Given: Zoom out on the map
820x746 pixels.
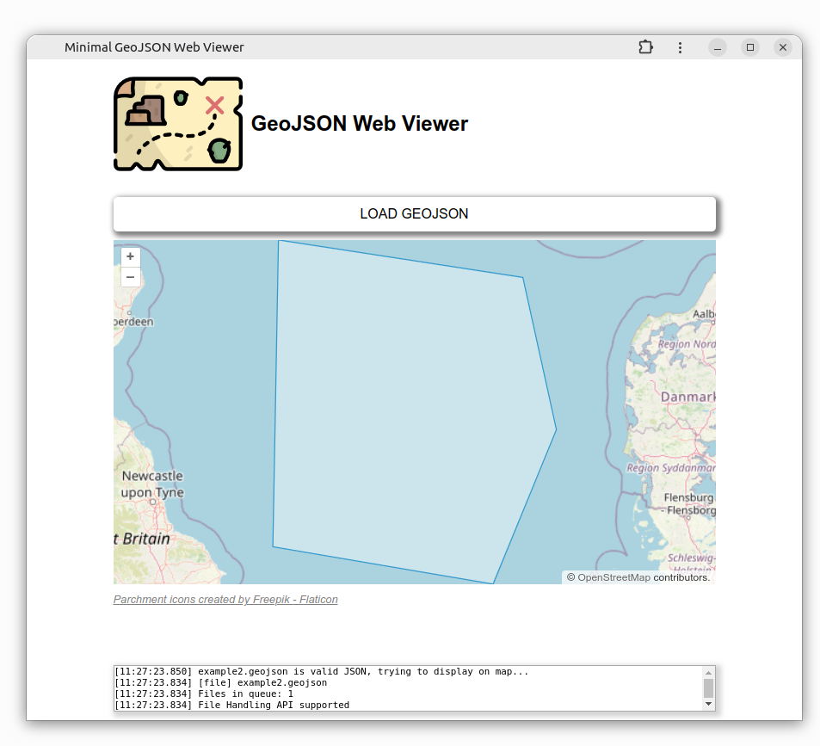Looking at the screenshot, I should click(x=130, y=277).
